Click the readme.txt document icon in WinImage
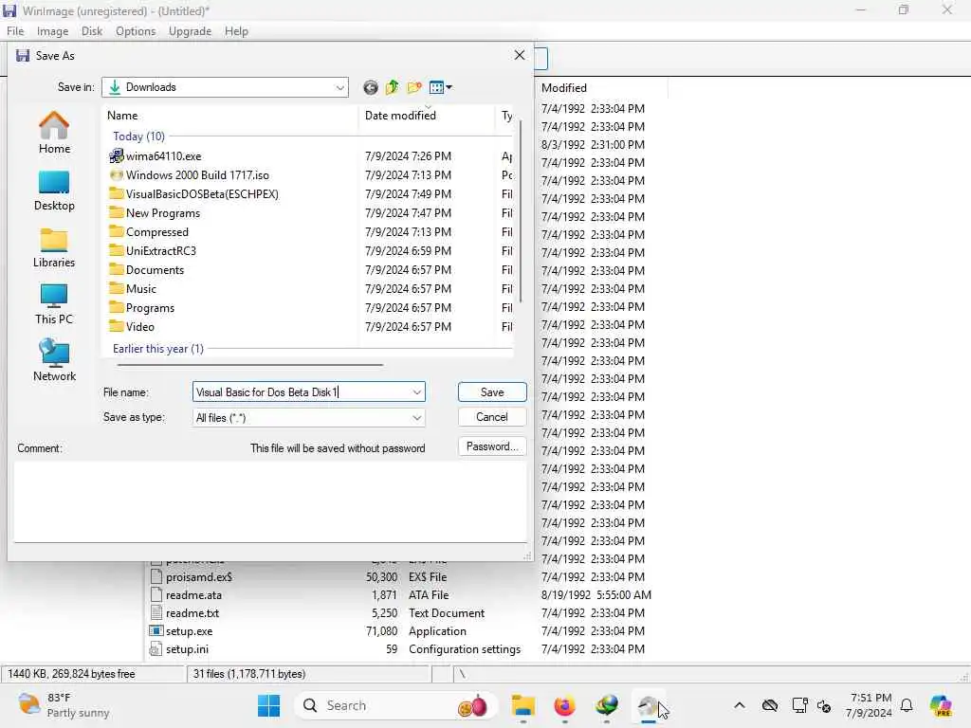This screenshot has width=971, height=728. (x=156, y=613)
